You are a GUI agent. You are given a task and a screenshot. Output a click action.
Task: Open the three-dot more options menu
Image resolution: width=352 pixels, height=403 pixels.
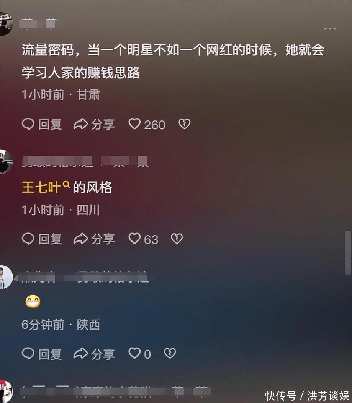(330, 29)
